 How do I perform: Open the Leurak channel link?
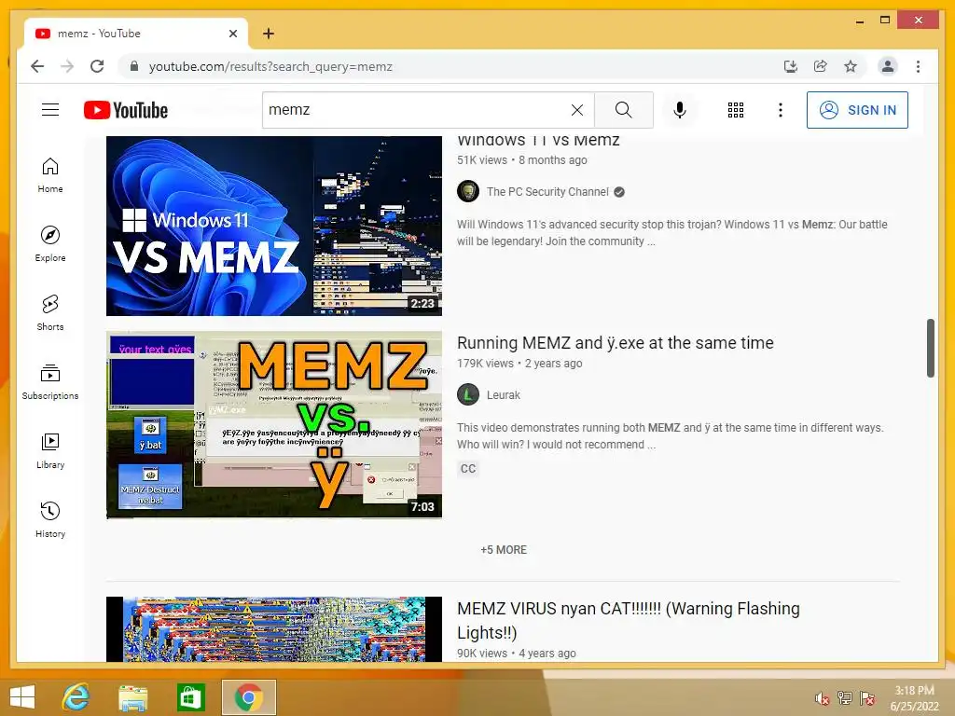[x=503, y=395]
